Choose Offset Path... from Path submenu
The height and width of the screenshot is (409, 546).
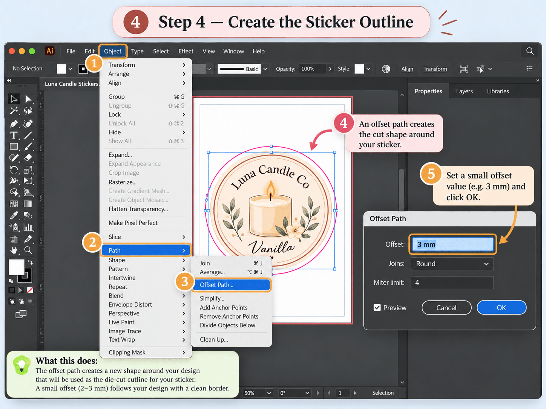point(231,285)
